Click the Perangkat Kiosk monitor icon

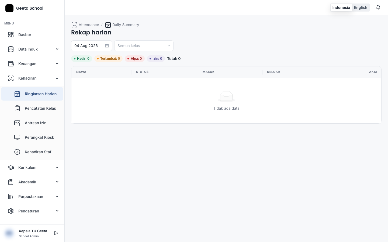17,137
